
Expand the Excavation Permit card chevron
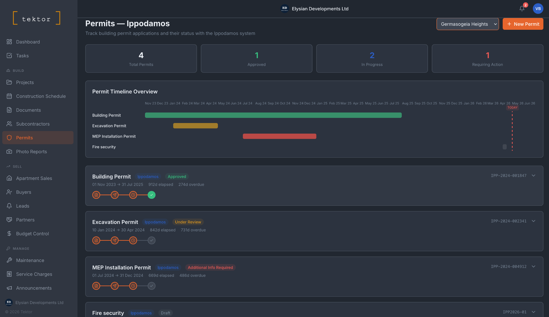coord(534,221)
